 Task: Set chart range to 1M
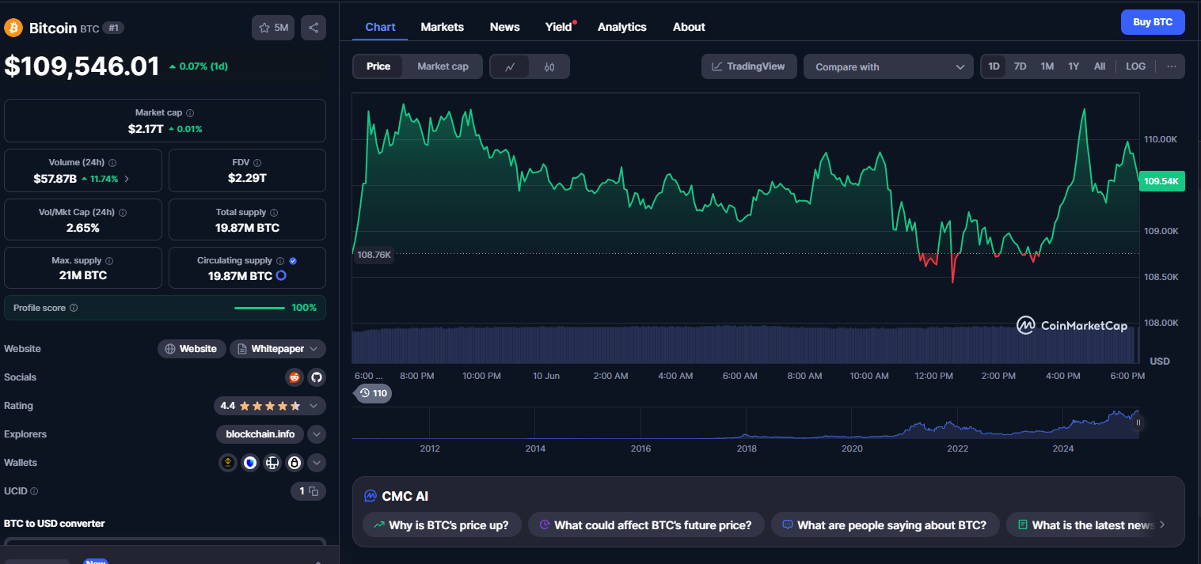1047,66
